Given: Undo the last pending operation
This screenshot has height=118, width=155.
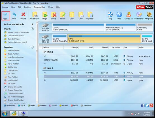Looking at the screenshot, I should [x=14, y=16].
